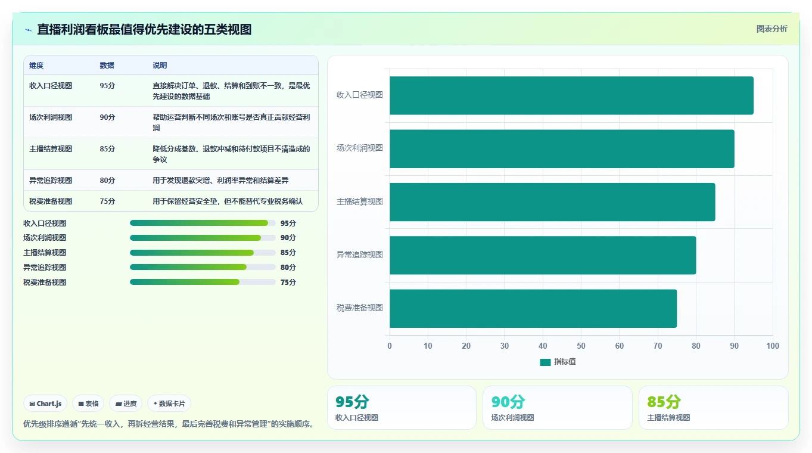Click the description starting 用于保留经营安全垫

228,201
